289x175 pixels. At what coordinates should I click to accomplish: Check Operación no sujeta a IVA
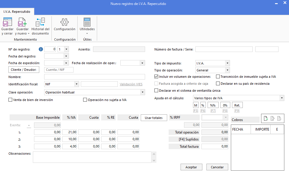pos(85,100)
